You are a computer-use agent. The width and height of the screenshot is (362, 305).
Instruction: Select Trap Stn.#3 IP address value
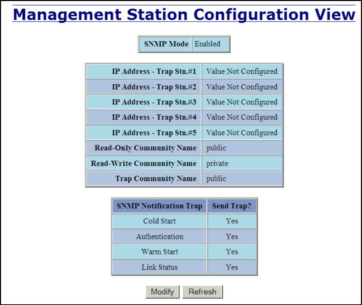coord(242,102)
